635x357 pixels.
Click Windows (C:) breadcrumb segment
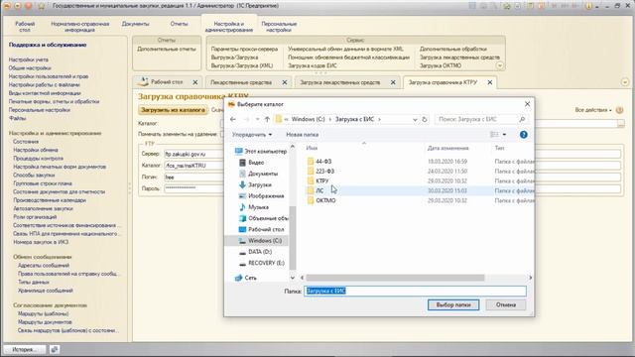point(309,119)
